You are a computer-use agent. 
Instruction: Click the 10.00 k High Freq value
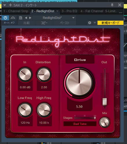tap(44, 123)
